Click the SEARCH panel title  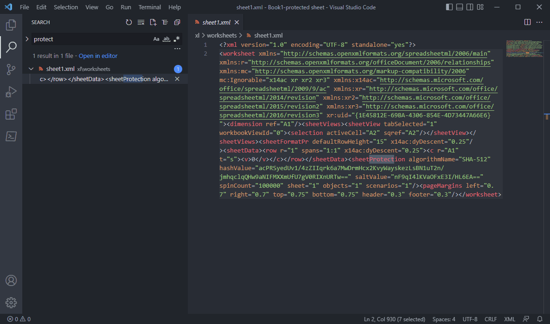(41, 22)
